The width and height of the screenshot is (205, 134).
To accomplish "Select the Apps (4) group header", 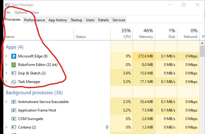I will pyautogui.click(x=15, y=47).
